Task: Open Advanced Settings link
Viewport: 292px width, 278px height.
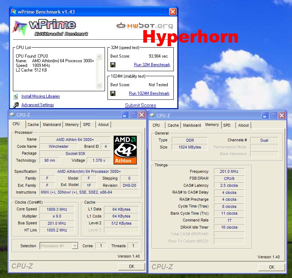Action: 38,105
